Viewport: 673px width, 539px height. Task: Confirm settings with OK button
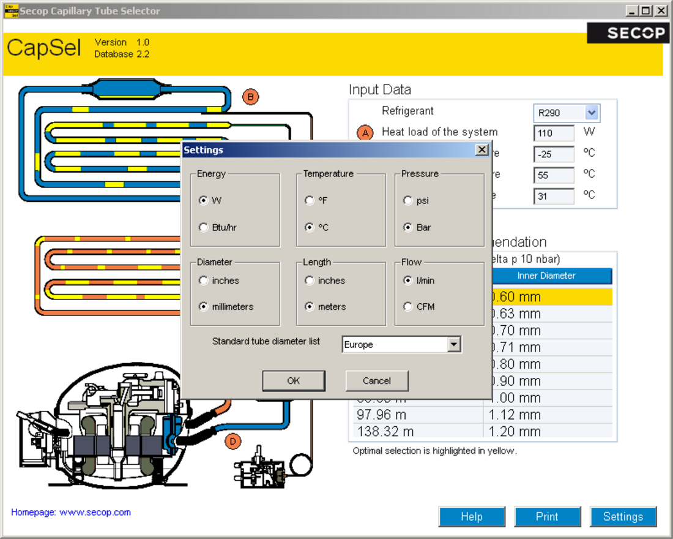(294, 381)
